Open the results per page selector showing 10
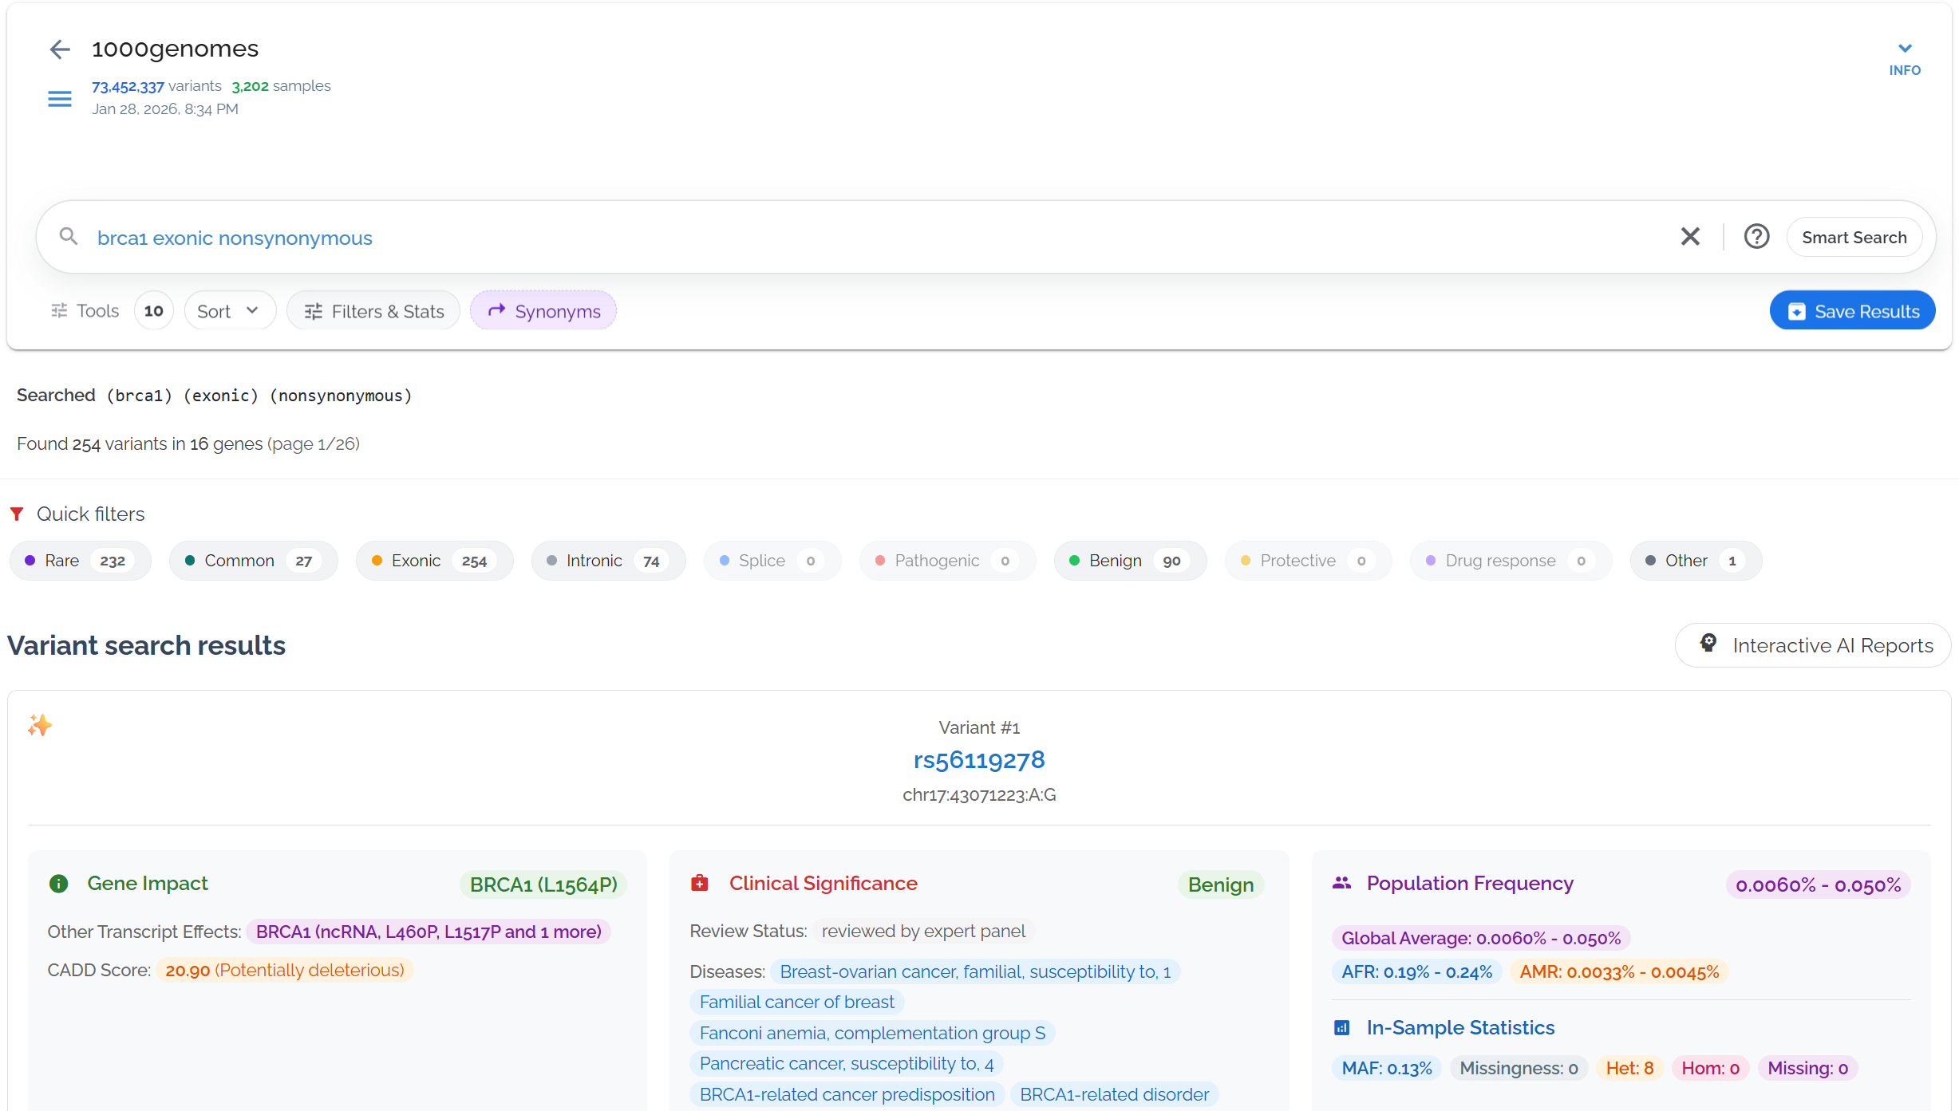1959x1111 pixels. pyautogui.click(x=154, y=311)
